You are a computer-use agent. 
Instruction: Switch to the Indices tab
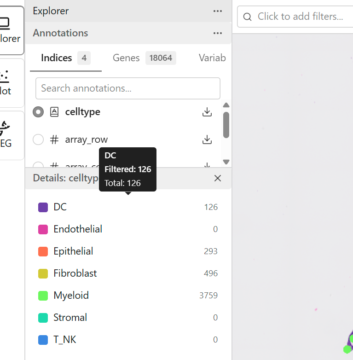click(x=66, y=58)
